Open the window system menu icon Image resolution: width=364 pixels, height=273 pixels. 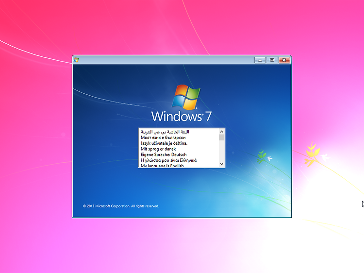point(76,60)
